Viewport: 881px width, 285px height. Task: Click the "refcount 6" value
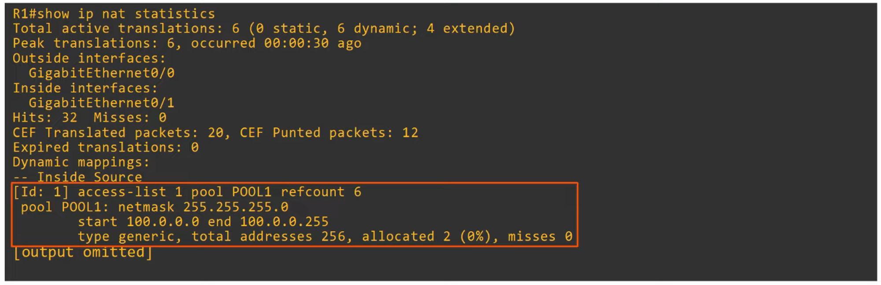pos(321,192)
